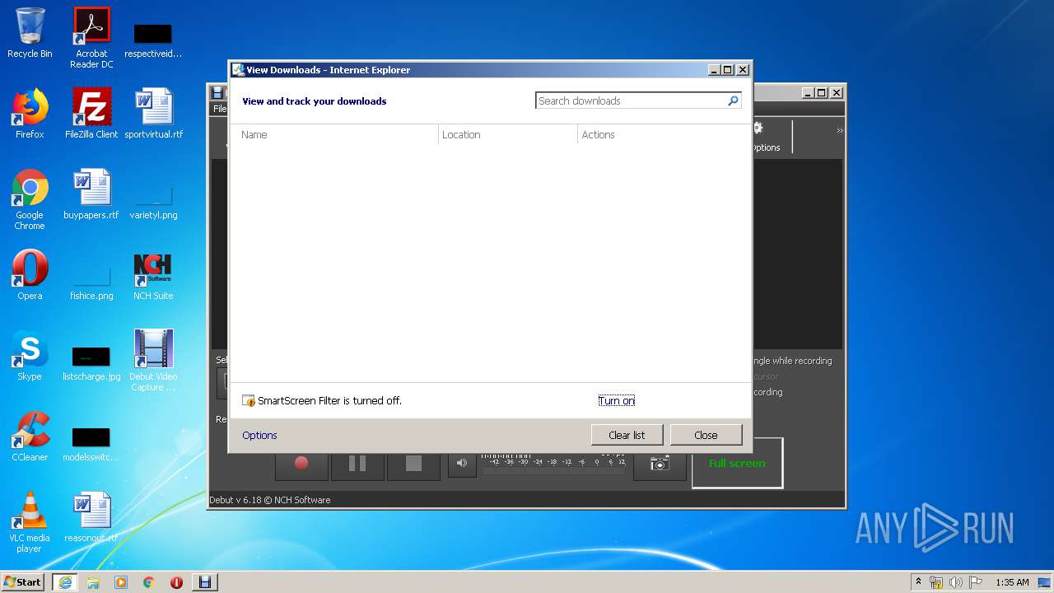Click the Full screen selection box in Debut
This screenshot has width=1054, height=593.
737,463
